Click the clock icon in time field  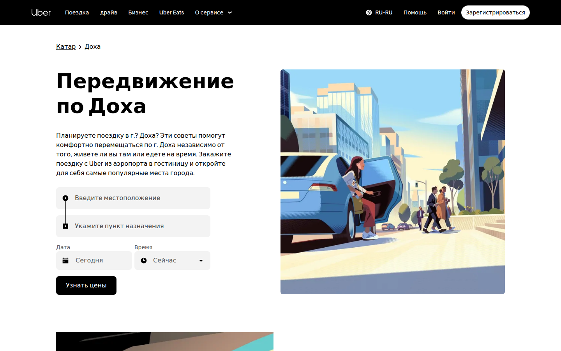coord(144,261)
